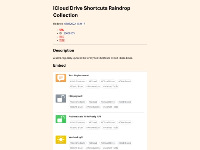The height and width of the screenshot is (150, 200).
Task: Click #Market Tools tag under Unpaywall
Action: pos(110,107)
